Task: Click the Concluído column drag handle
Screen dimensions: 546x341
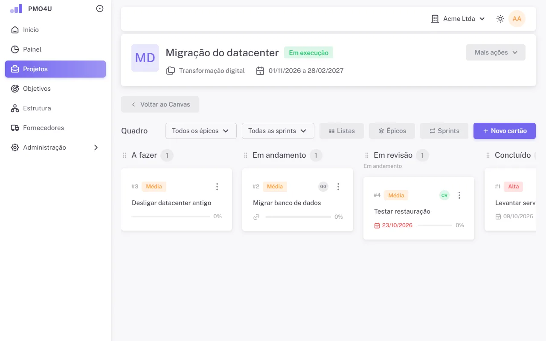Action: pyautogui.click(x=488, y=156)
